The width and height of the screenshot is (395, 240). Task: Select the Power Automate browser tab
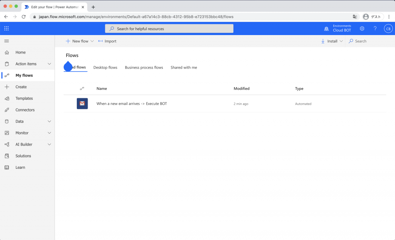54,7
